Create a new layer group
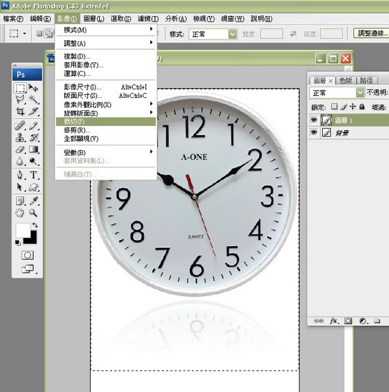 [x=377, y=321]
